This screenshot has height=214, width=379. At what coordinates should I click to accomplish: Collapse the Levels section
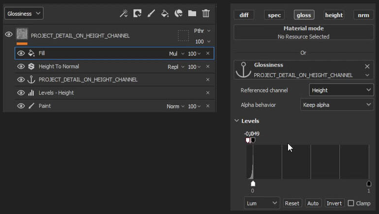click(237, 120)
